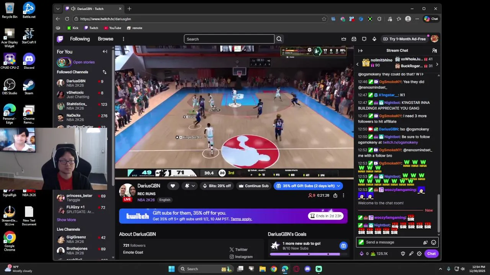Screen dimensions: 490x275
Task: Click the heart unfollow button for DariusGBN
Action: 173,186
